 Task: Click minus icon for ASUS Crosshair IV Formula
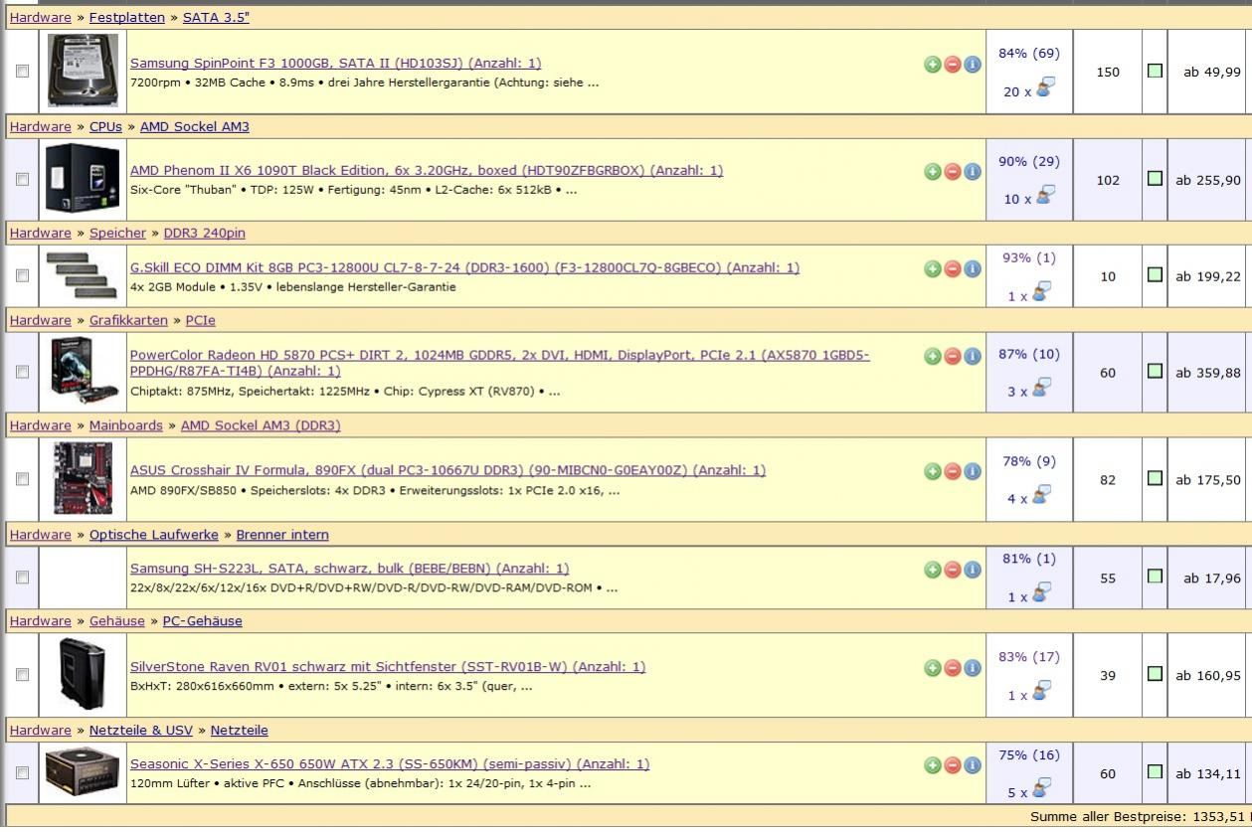coord(952,471)
